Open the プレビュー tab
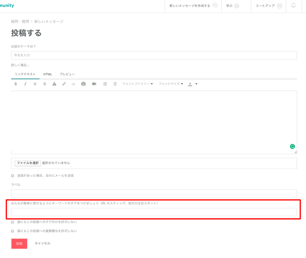 [x=67, y=74]
